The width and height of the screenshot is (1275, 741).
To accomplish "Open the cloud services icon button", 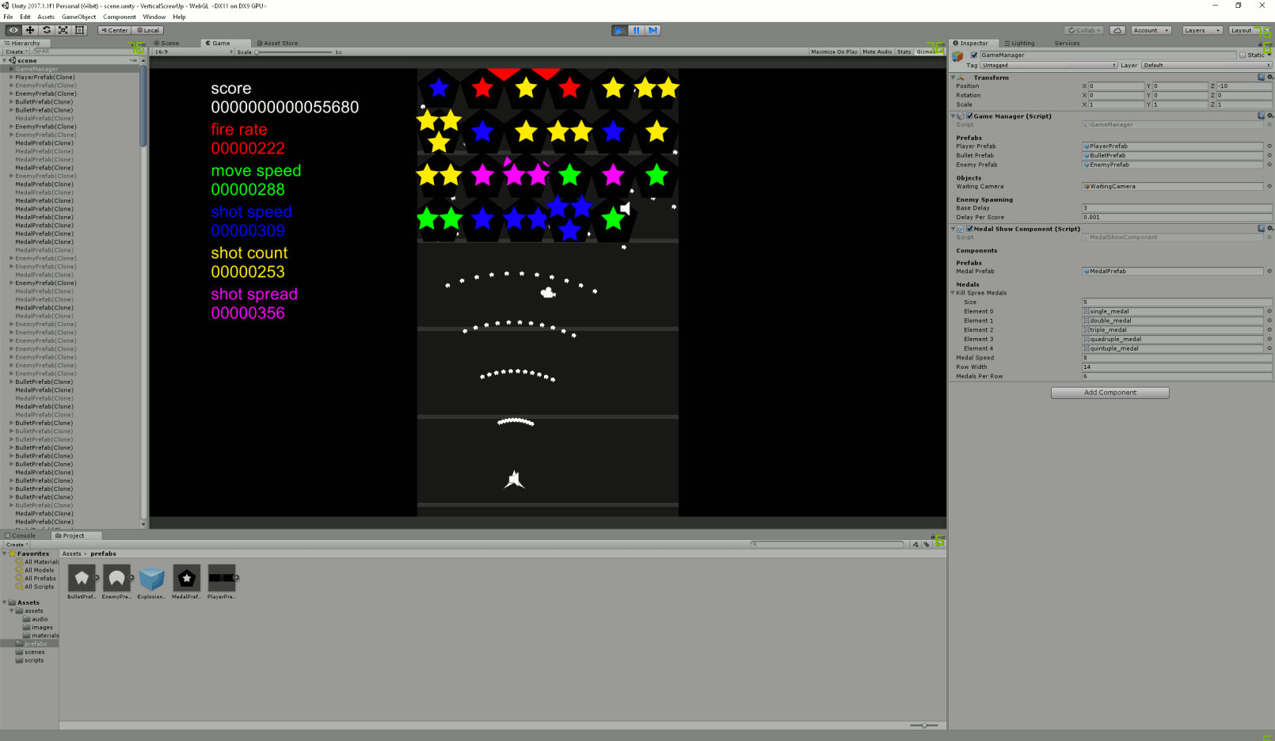I will coord(1117,30).
